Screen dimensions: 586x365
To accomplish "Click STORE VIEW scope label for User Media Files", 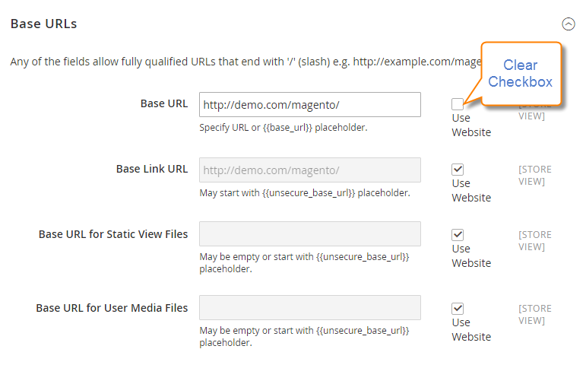I will tap(534, 314).
